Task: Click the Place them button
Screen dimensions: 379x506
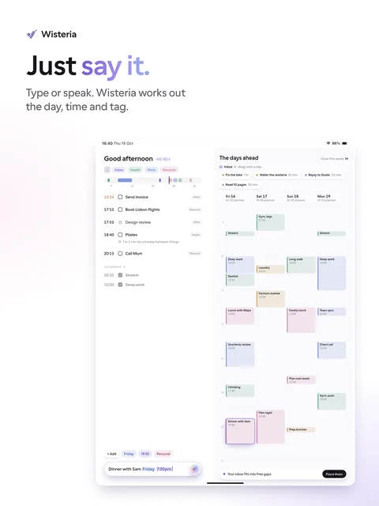Action: [334, 474]
